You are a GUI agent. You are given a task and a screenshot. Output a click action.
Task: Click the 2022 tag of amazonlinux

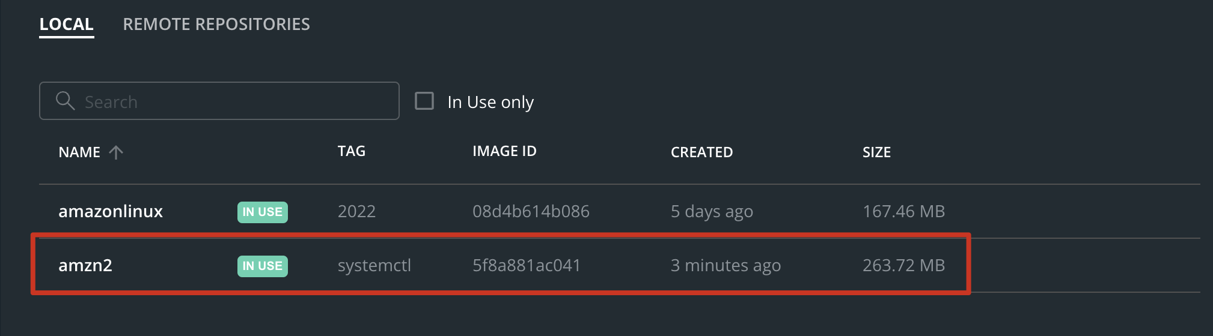pos(356,211)
